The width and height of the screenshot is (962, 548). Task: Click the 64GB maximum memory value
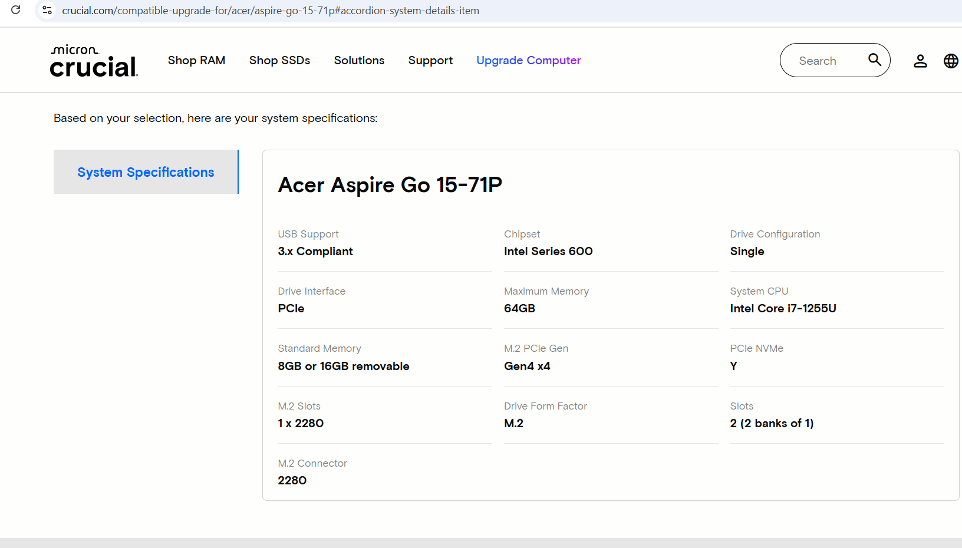tap(519, 308)
